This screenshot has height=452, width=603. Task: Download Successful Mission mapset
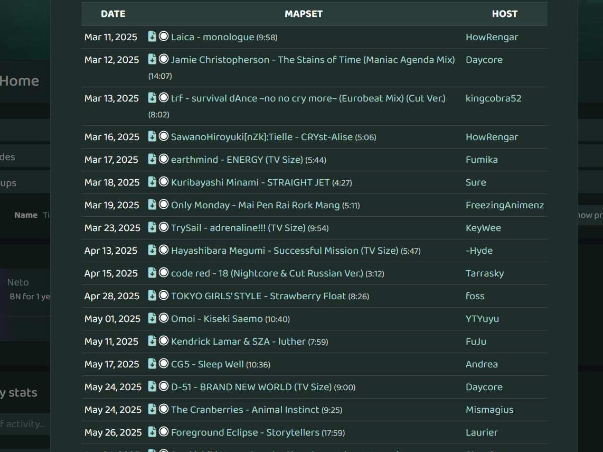point(152,250)
